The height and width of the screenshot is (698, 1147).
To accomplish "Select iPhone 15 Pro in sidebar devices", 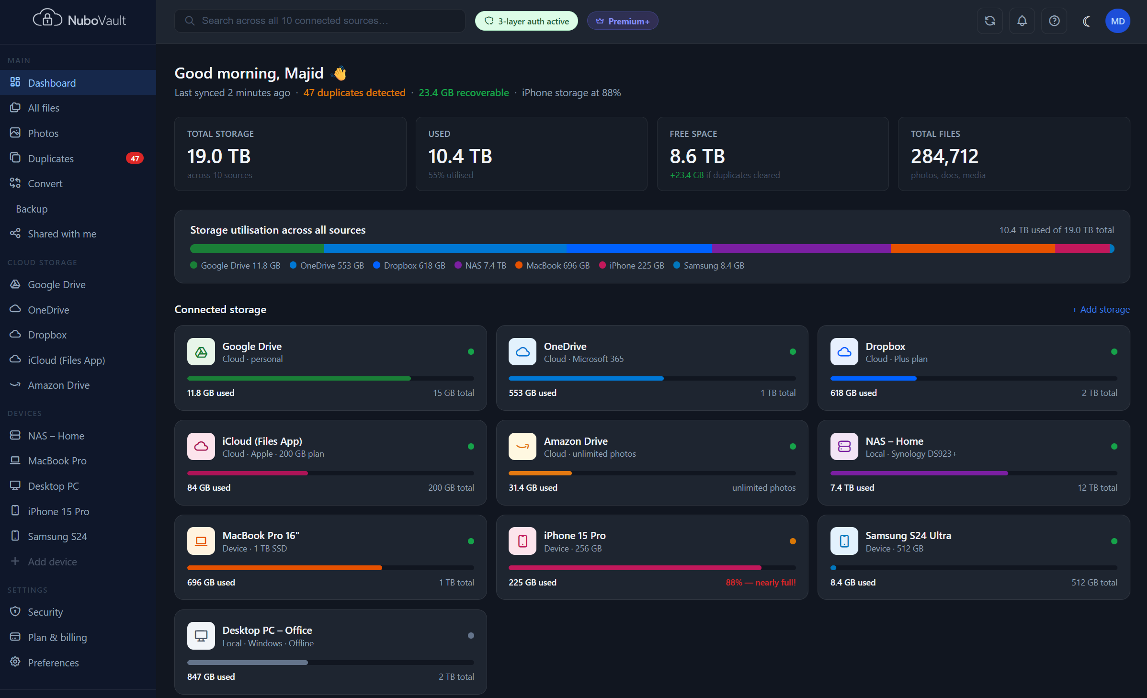I will pos(78,511).
